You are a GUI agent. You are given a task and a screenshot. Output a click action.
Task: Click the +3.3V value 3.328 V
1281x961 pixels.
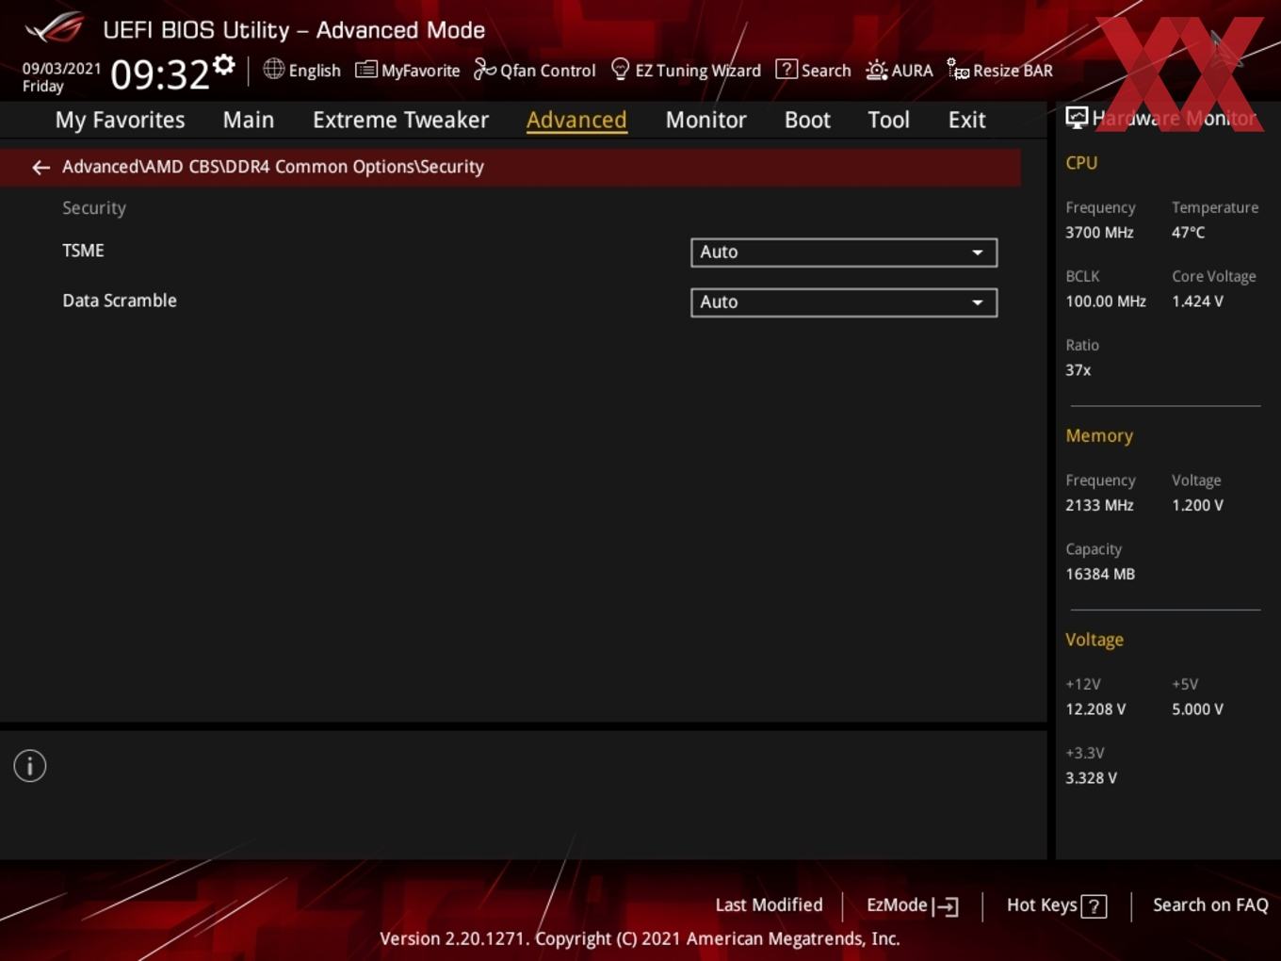tap(1091, 778)
